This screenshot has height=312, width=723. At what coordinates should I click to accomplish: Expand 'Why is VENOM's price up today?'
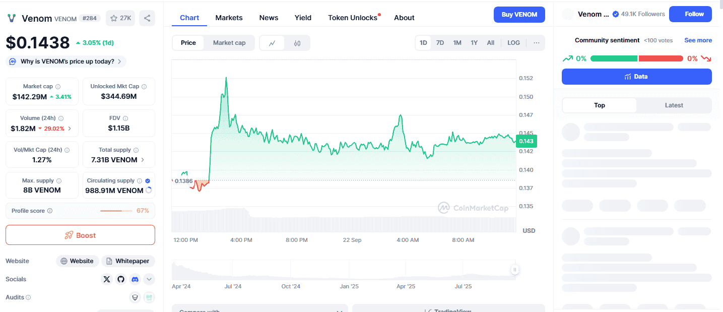[x=66, y=61]
